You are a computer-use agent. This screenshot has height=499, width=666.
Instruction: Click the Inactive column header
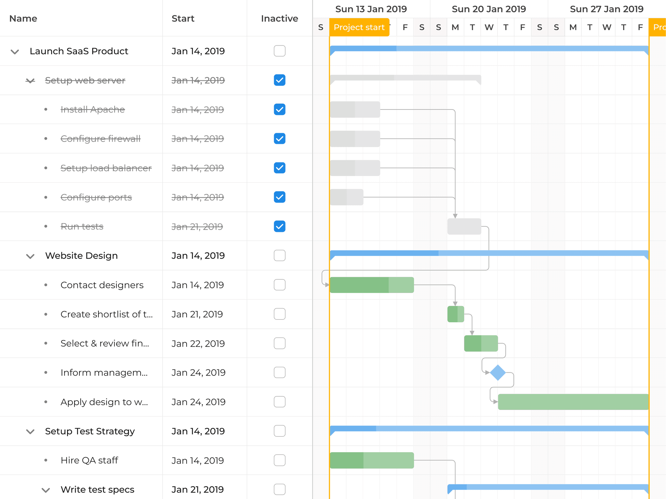pyautogui.click(x=279, y=19)
